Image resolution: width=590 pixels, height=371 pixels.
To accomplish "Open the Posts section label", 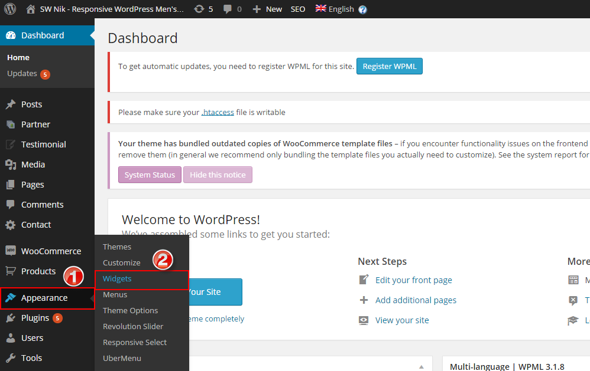I will [31, 104].
